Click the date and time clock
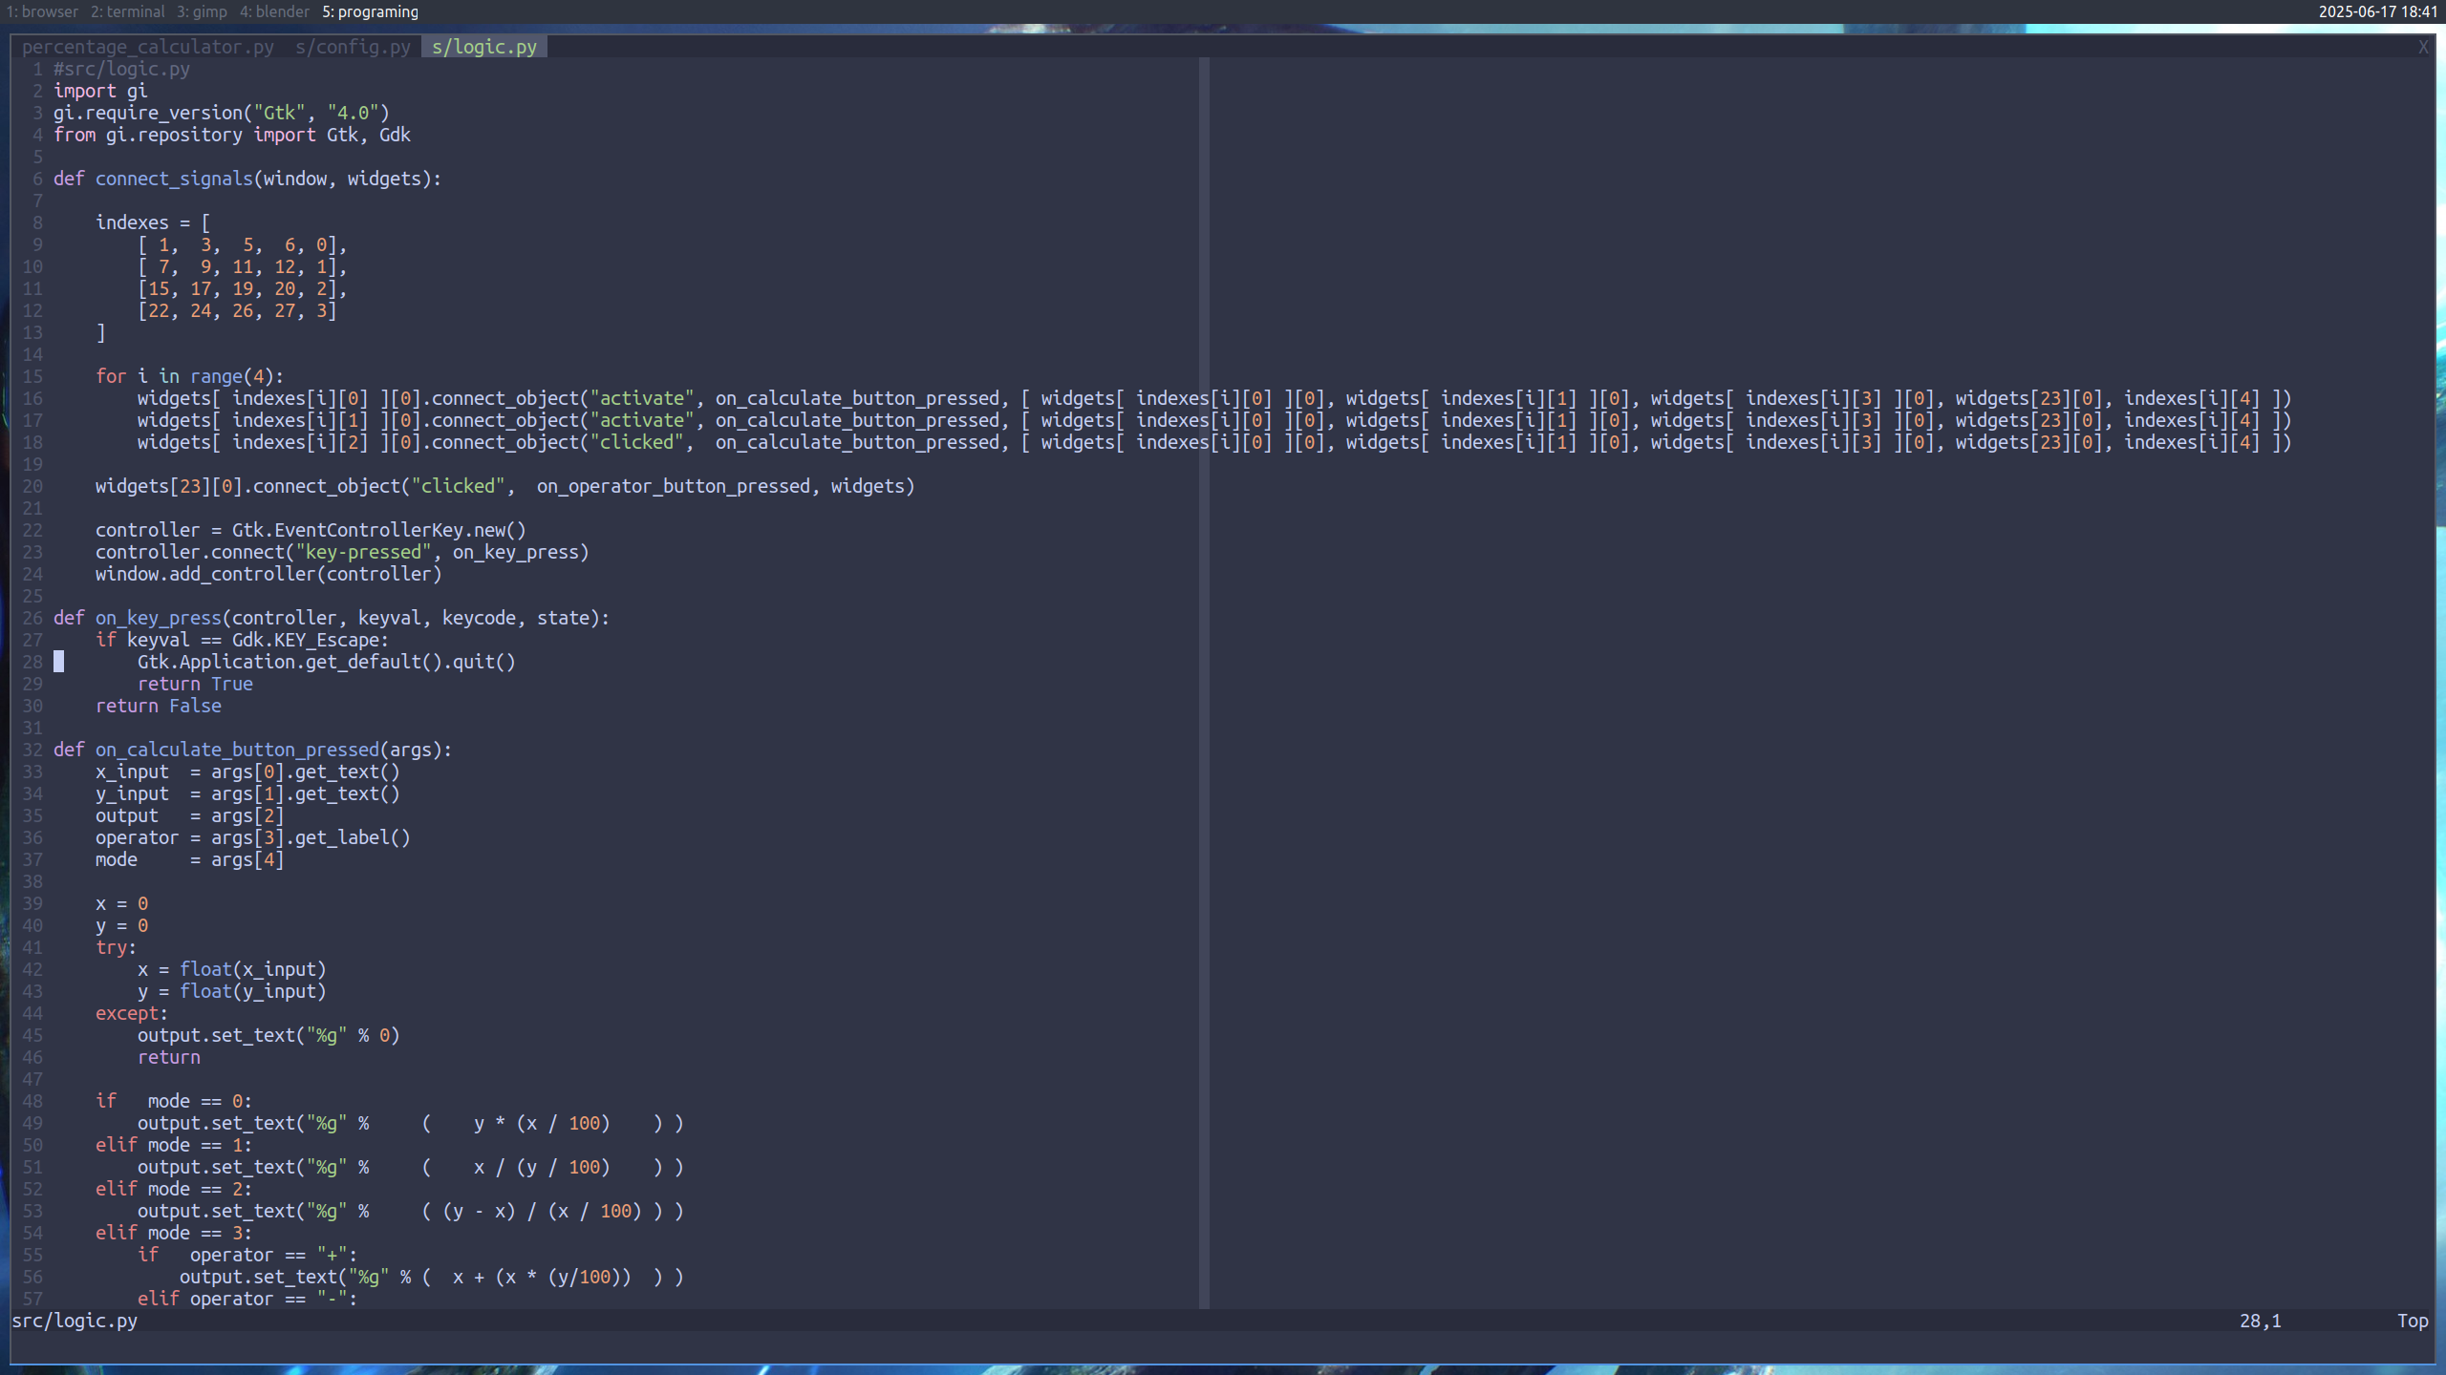 (2377, 11)
